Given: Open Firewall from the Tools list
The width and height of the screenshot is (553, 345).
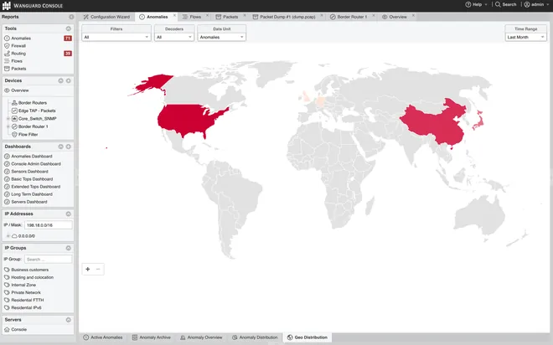Looking at the screenshot, I should pyautogui.click(x=18, y=46).
